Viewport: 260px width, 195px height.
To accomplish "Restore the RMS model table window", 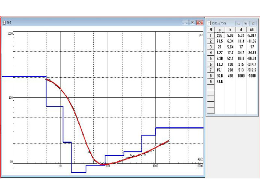I will pyautogui.click(x=246, y=23).
